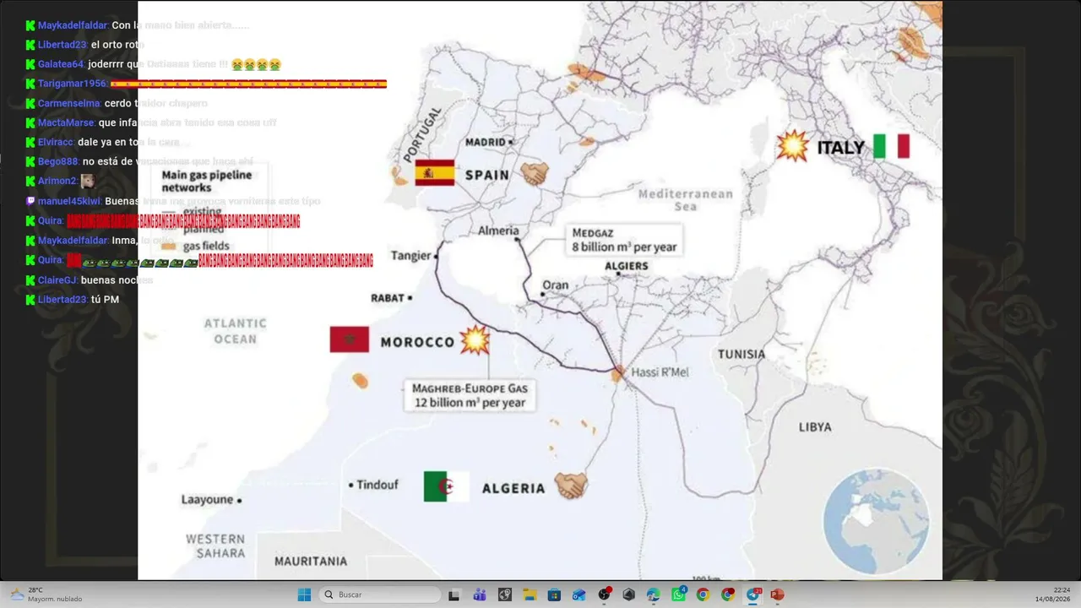Open File Explorer from the taskbar

pyautogui.click(x=530, y=594)
